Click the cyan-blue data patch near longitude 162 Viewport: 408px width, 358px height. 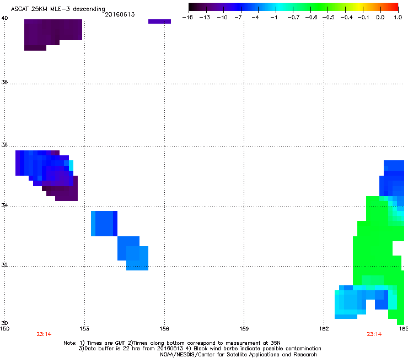[351, 302]
